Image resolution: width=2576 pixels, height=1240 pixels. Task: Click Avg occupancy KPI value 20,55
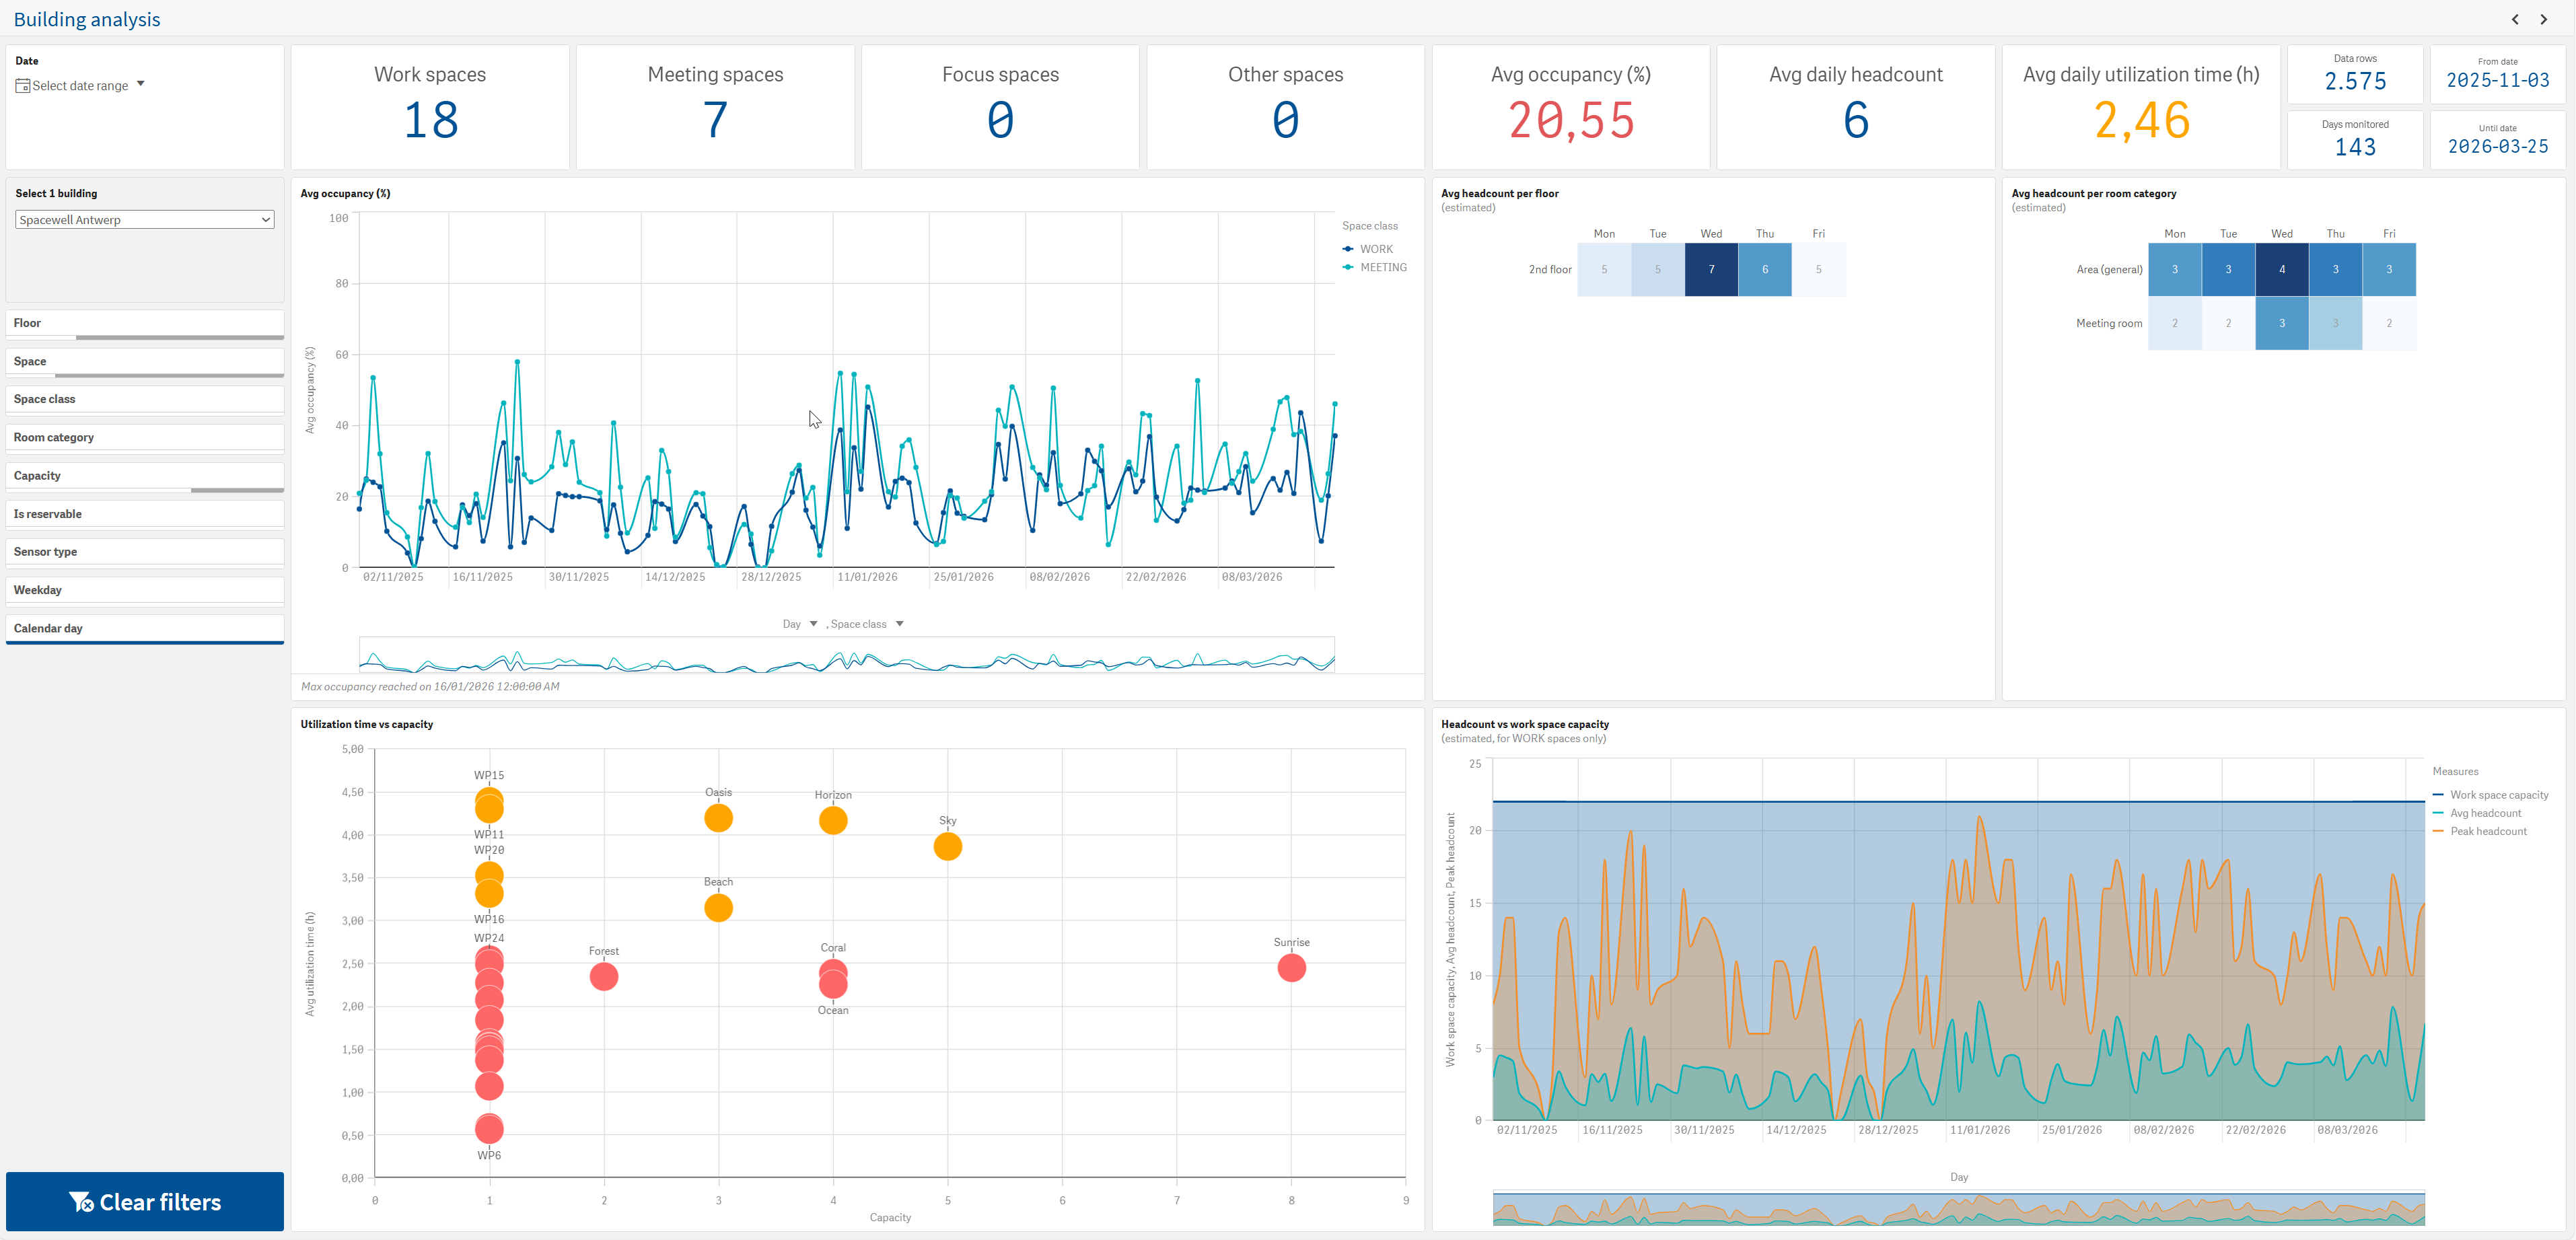coord(1571,121)
